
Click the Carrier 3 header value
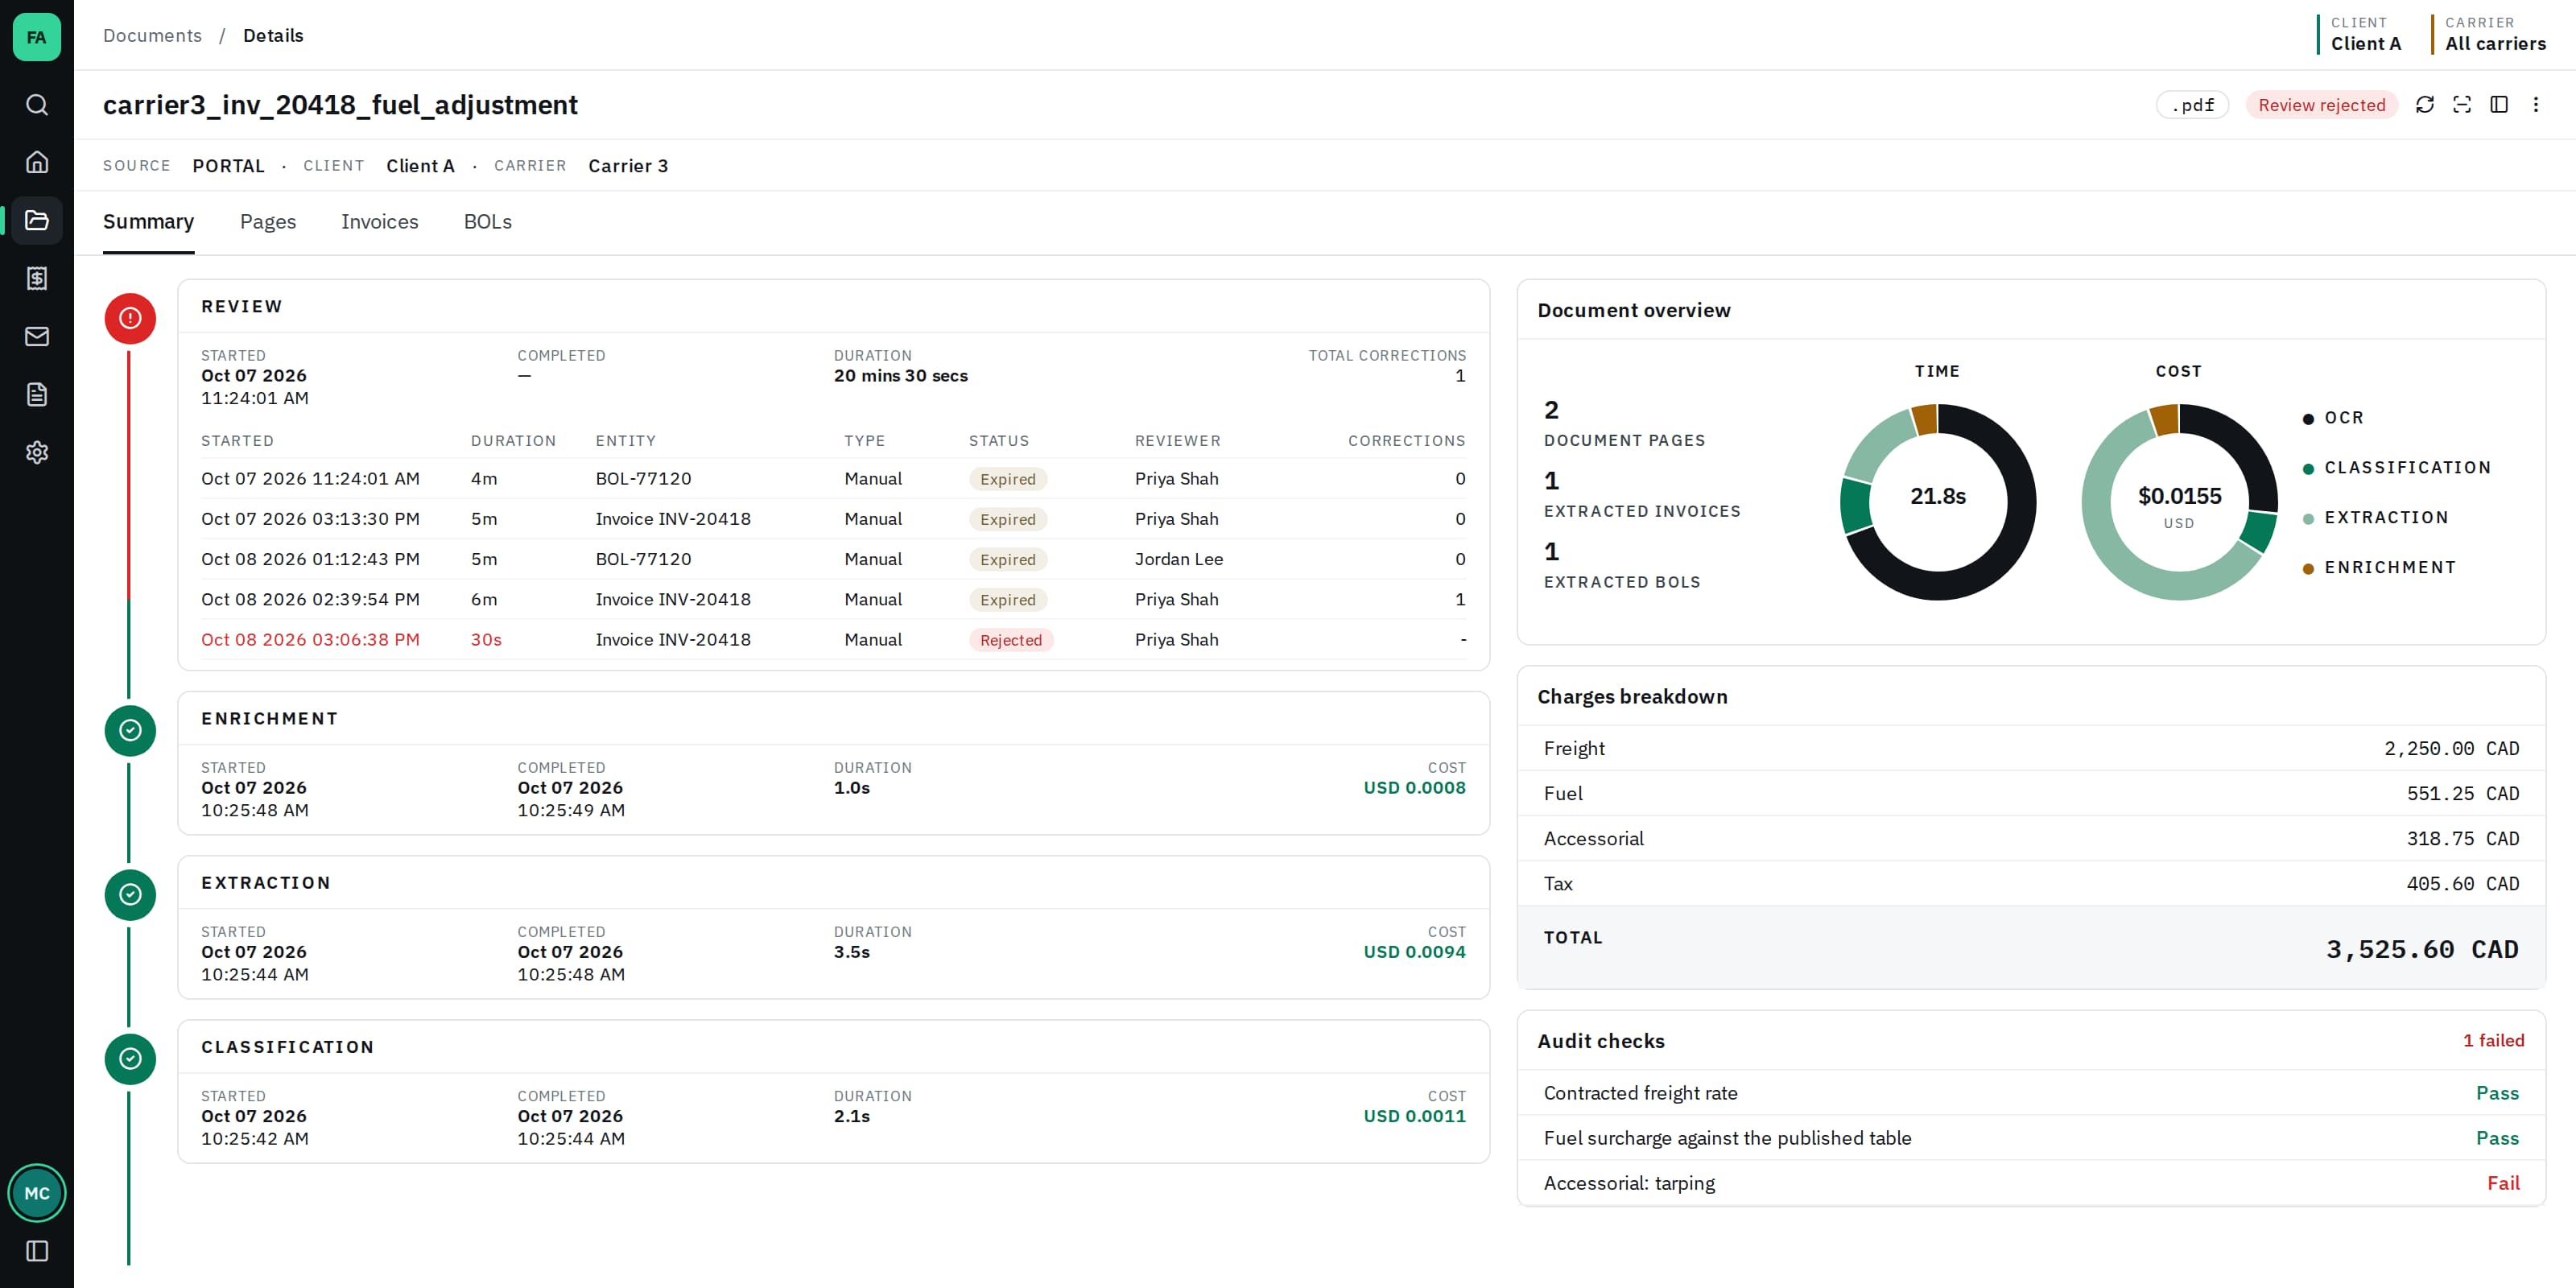628,165
